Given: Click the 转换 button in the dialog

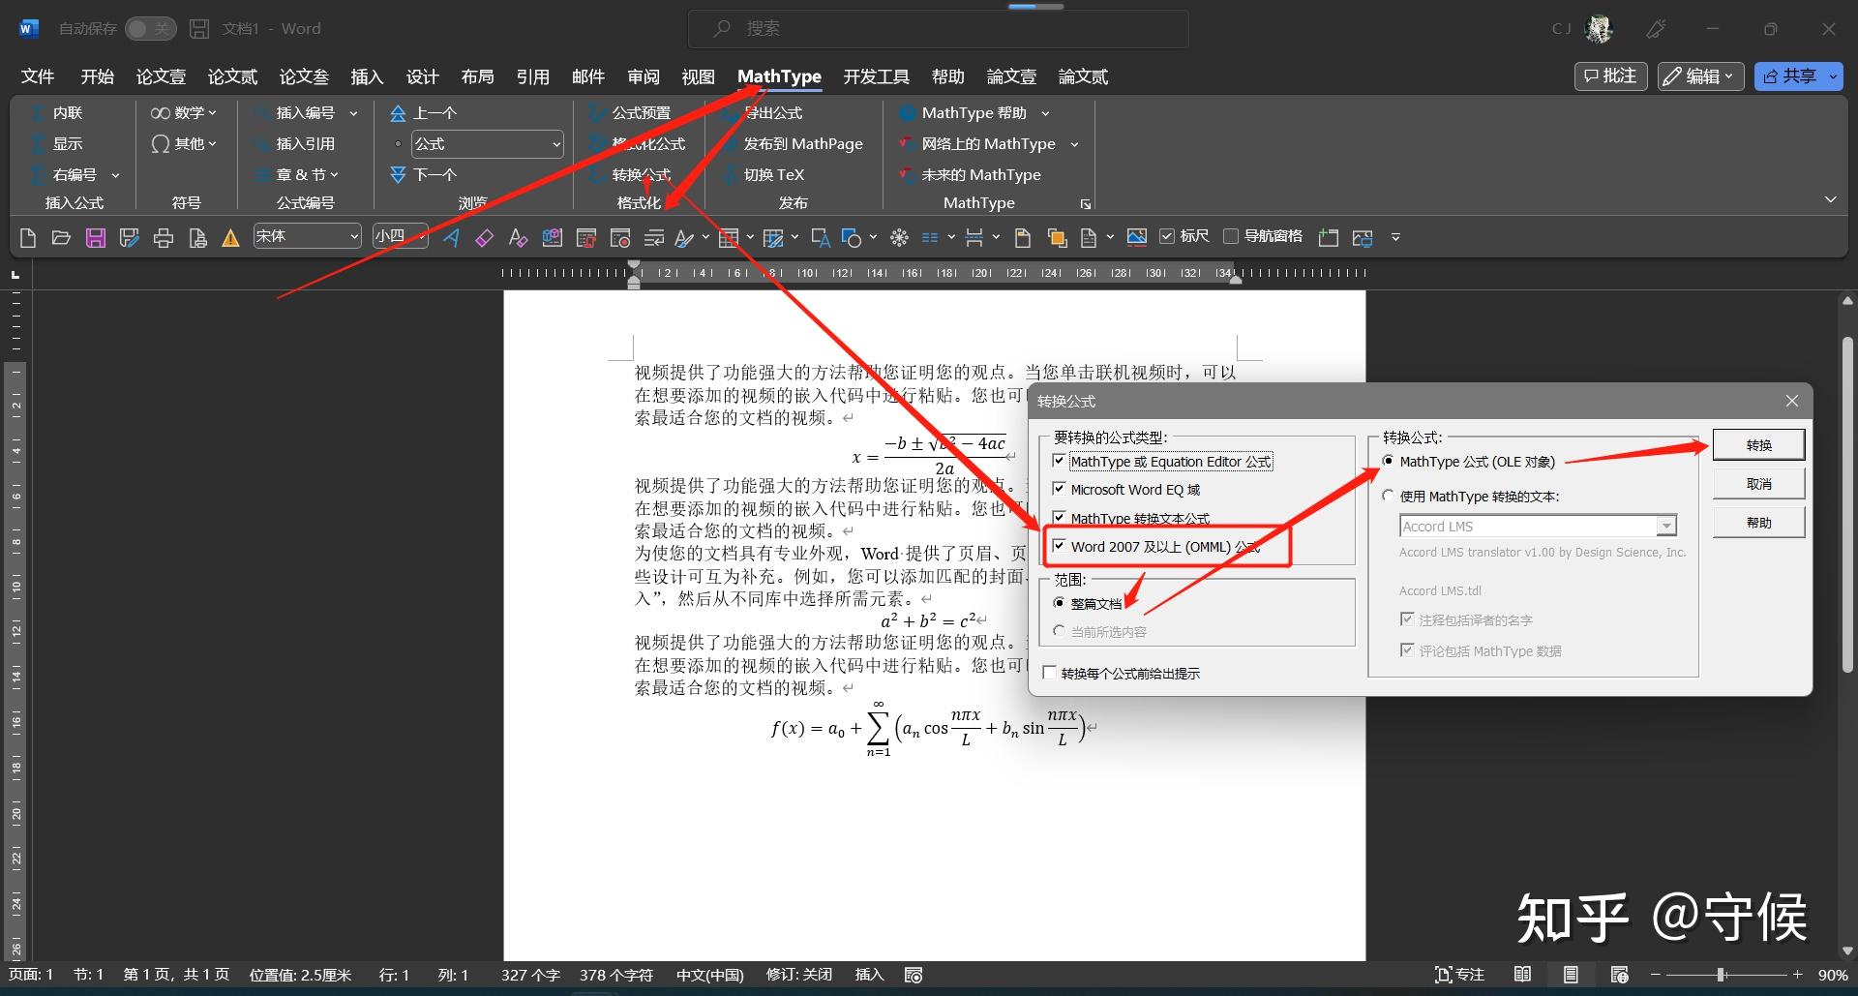Looking at the screenshot, I should (1758, 445).
